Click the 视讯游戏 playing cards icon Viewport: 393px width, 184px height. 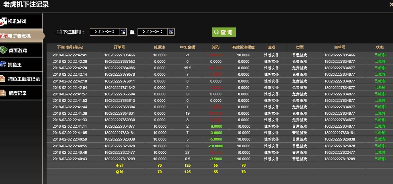[3, 21]
